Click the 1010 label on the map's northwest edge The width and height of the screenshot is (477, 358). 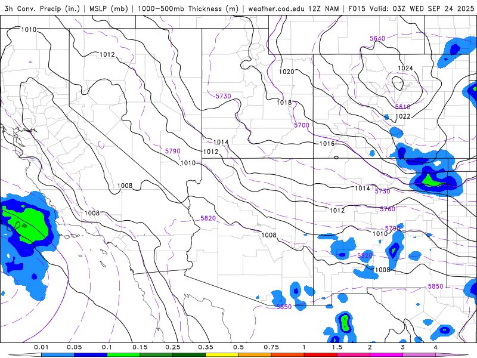(x=29, y=29)
